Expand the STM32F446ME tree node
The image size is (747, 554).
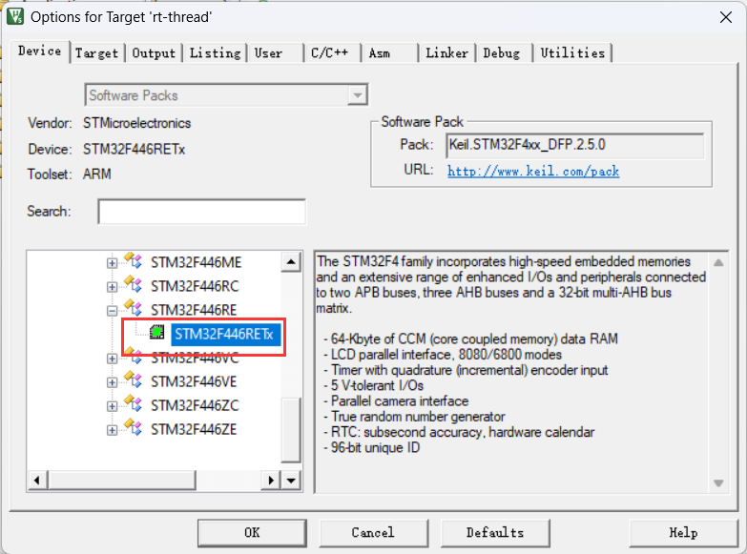click(112, 263)
